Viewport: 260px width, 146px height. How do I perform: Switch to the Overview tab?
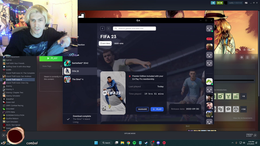(x=105, y=43)
